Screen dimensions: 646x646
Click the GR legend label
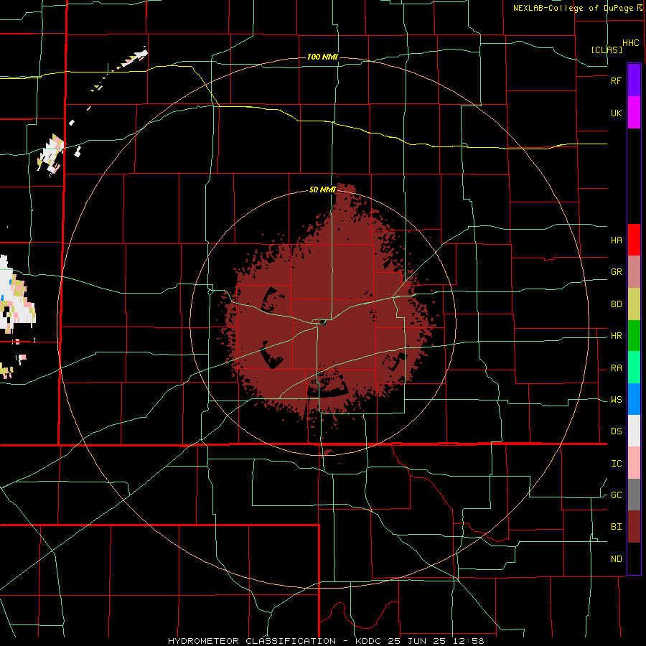pos(616,272)
